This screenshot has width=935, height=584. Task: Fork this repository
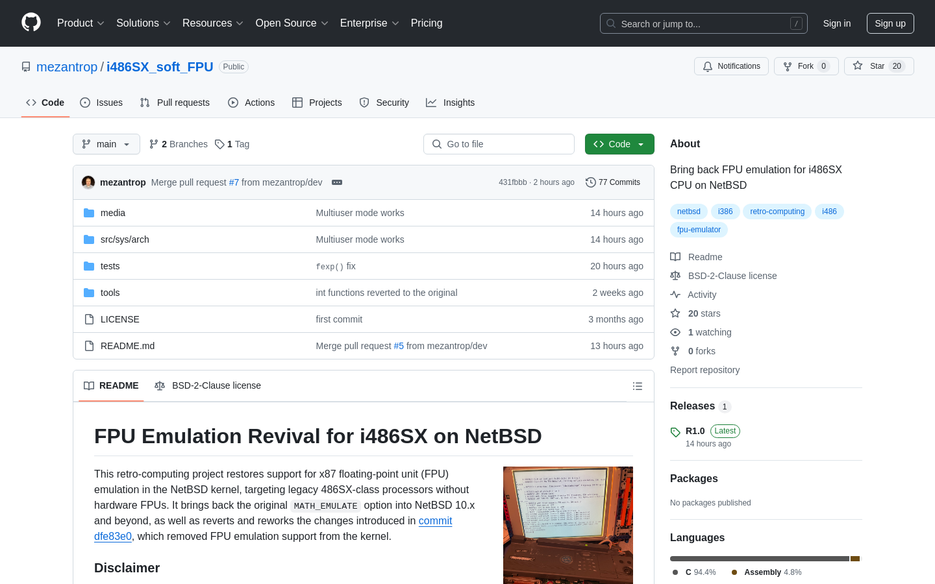click(x=806, y=66)
